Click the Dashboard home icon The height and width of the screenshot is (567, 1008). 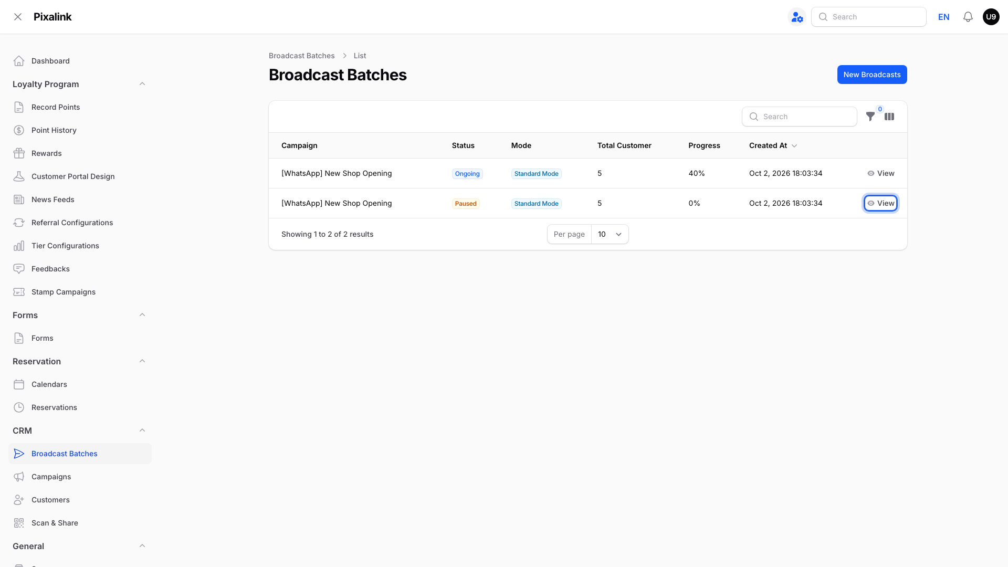tap(19, 61)
